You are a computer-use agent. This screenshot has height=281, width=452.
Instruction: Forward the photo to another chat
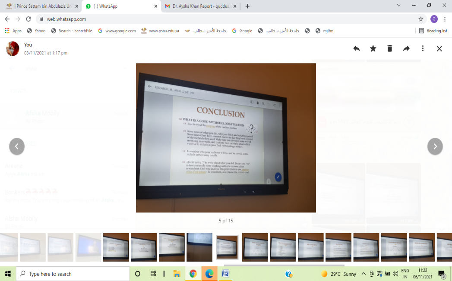click(406, 49)
